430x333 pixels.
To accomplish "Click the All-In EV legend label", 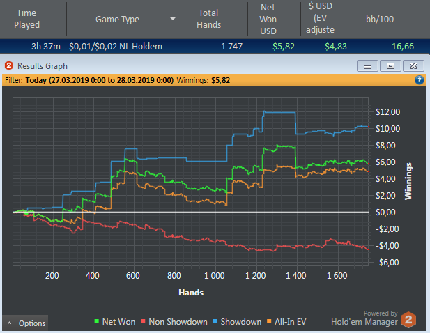I will click(291, 321).
